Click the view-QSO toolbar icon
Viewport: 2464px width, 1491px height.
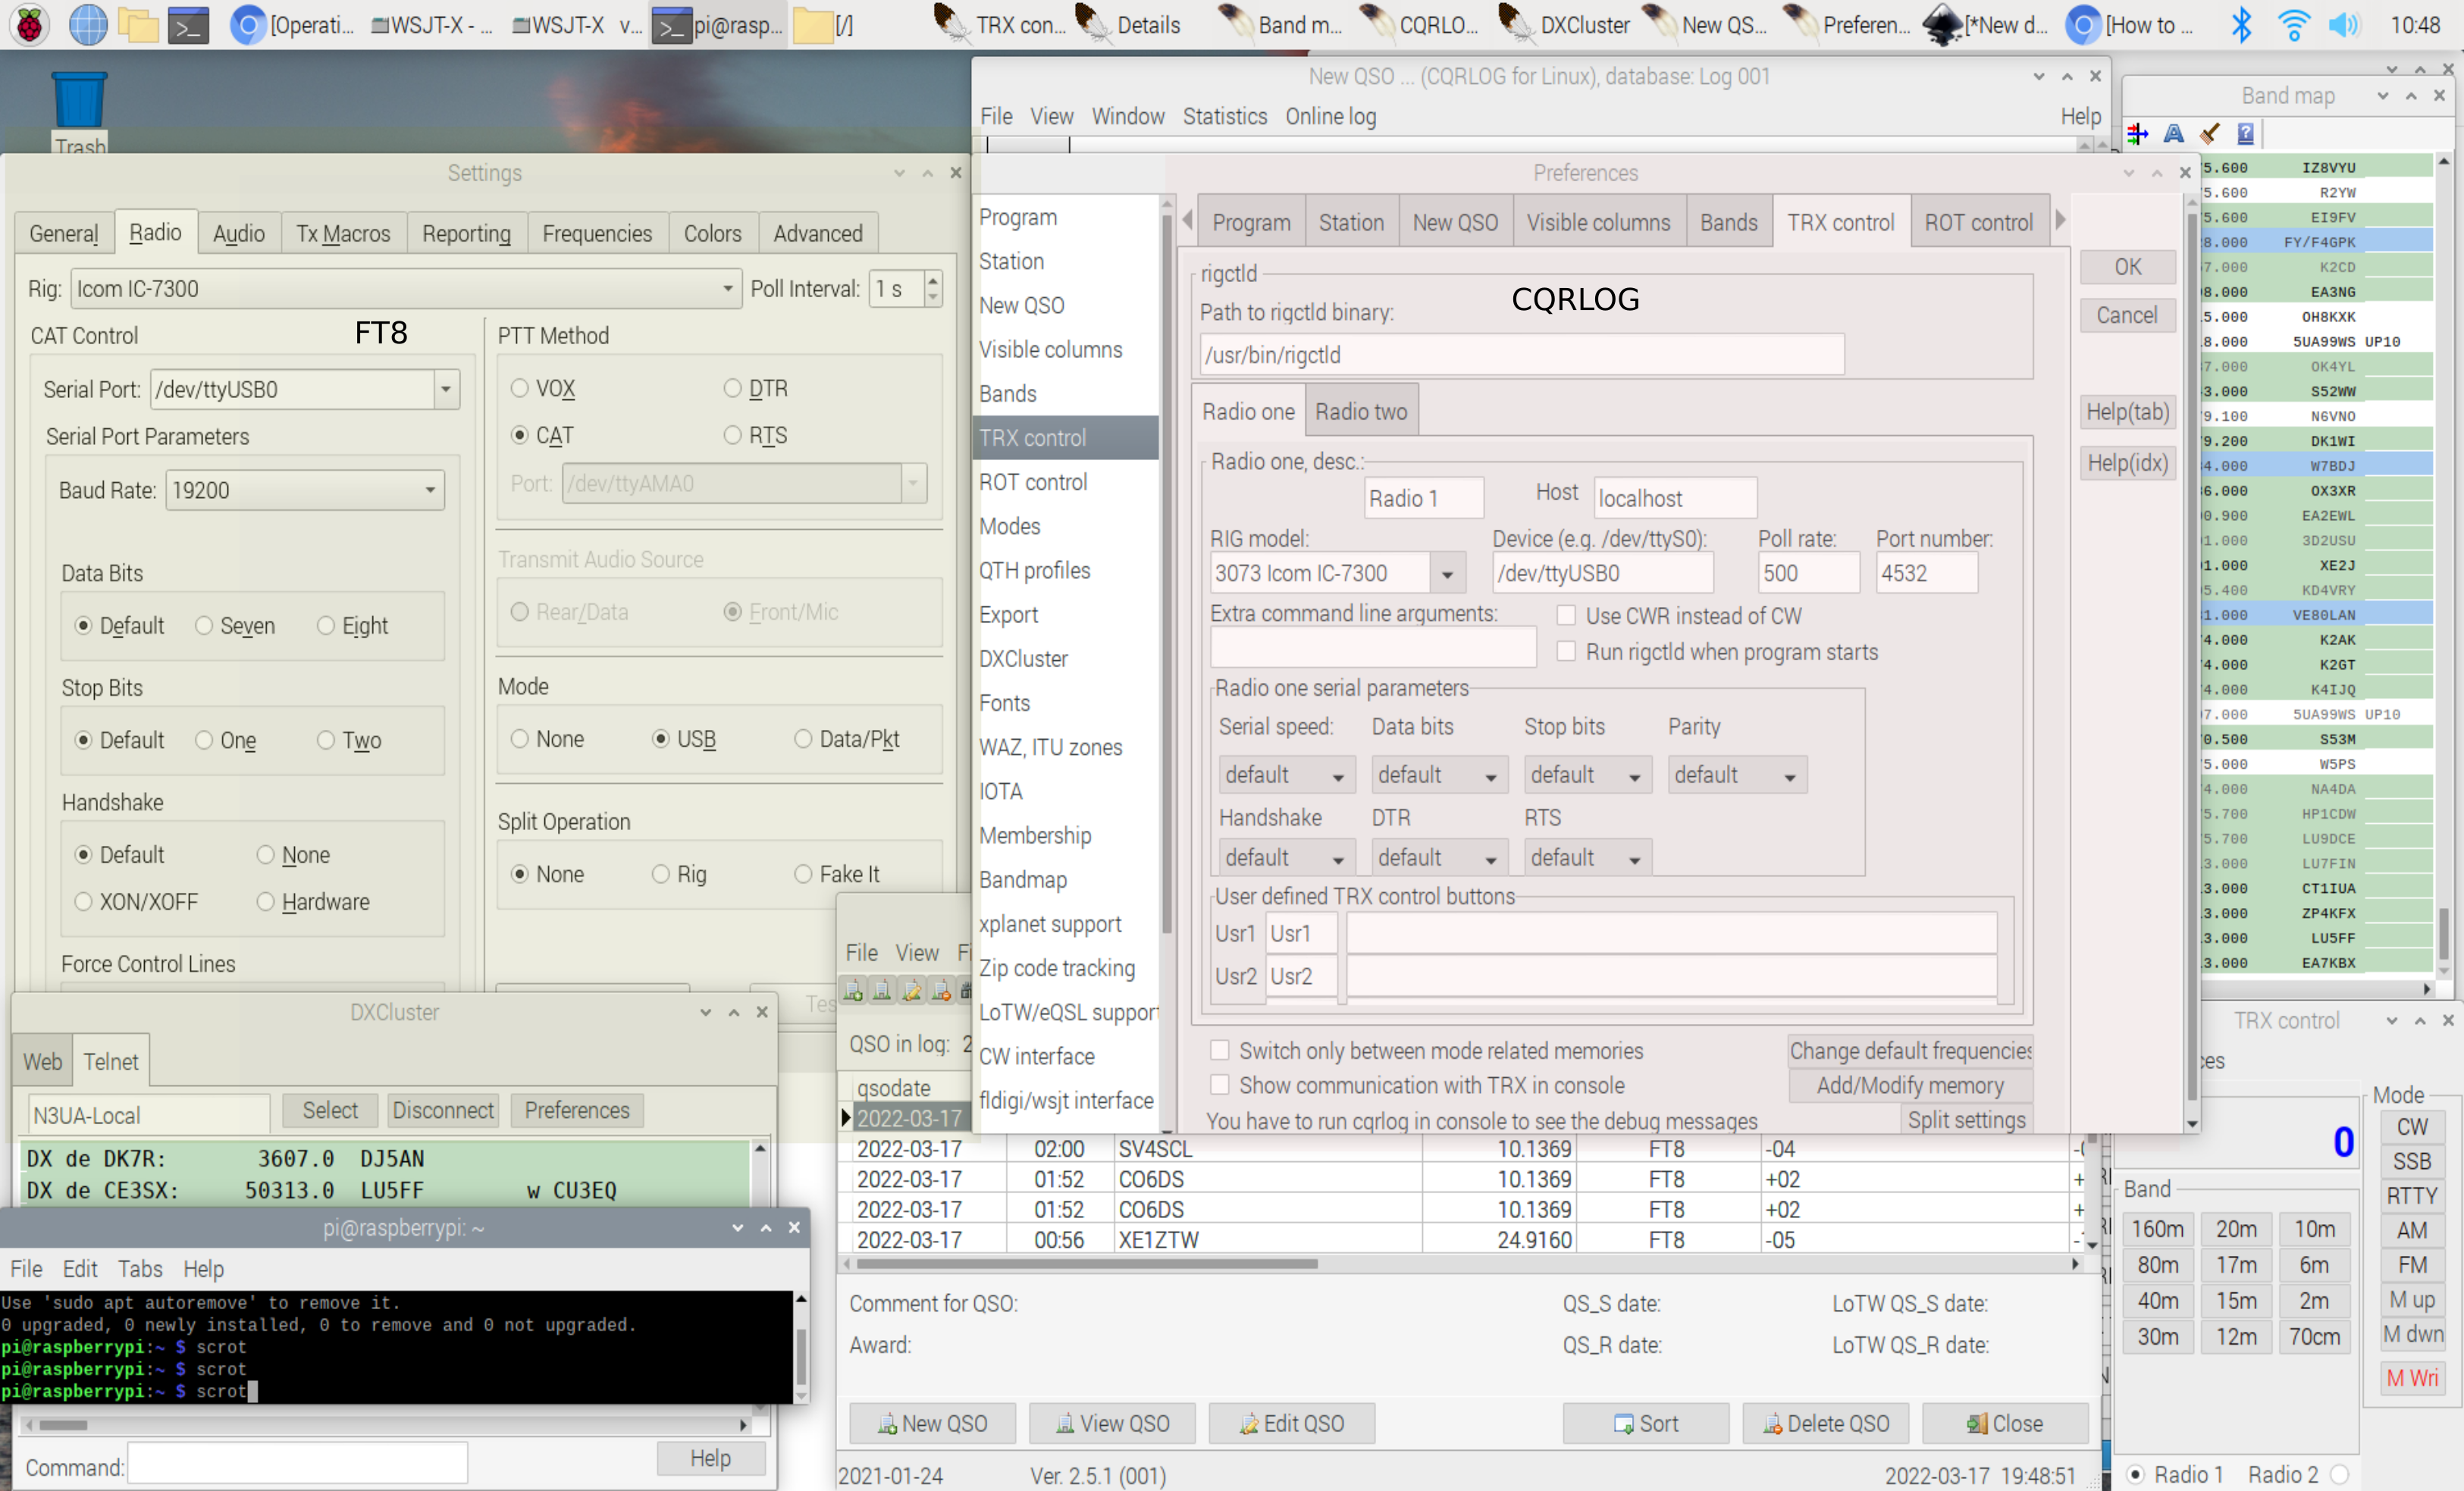[882, 990]
